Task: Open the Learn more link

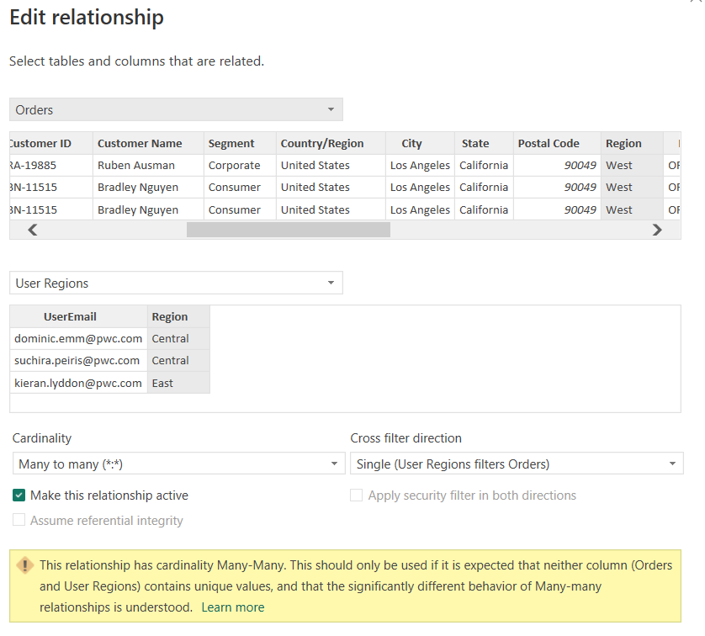Action: point(233,607)
